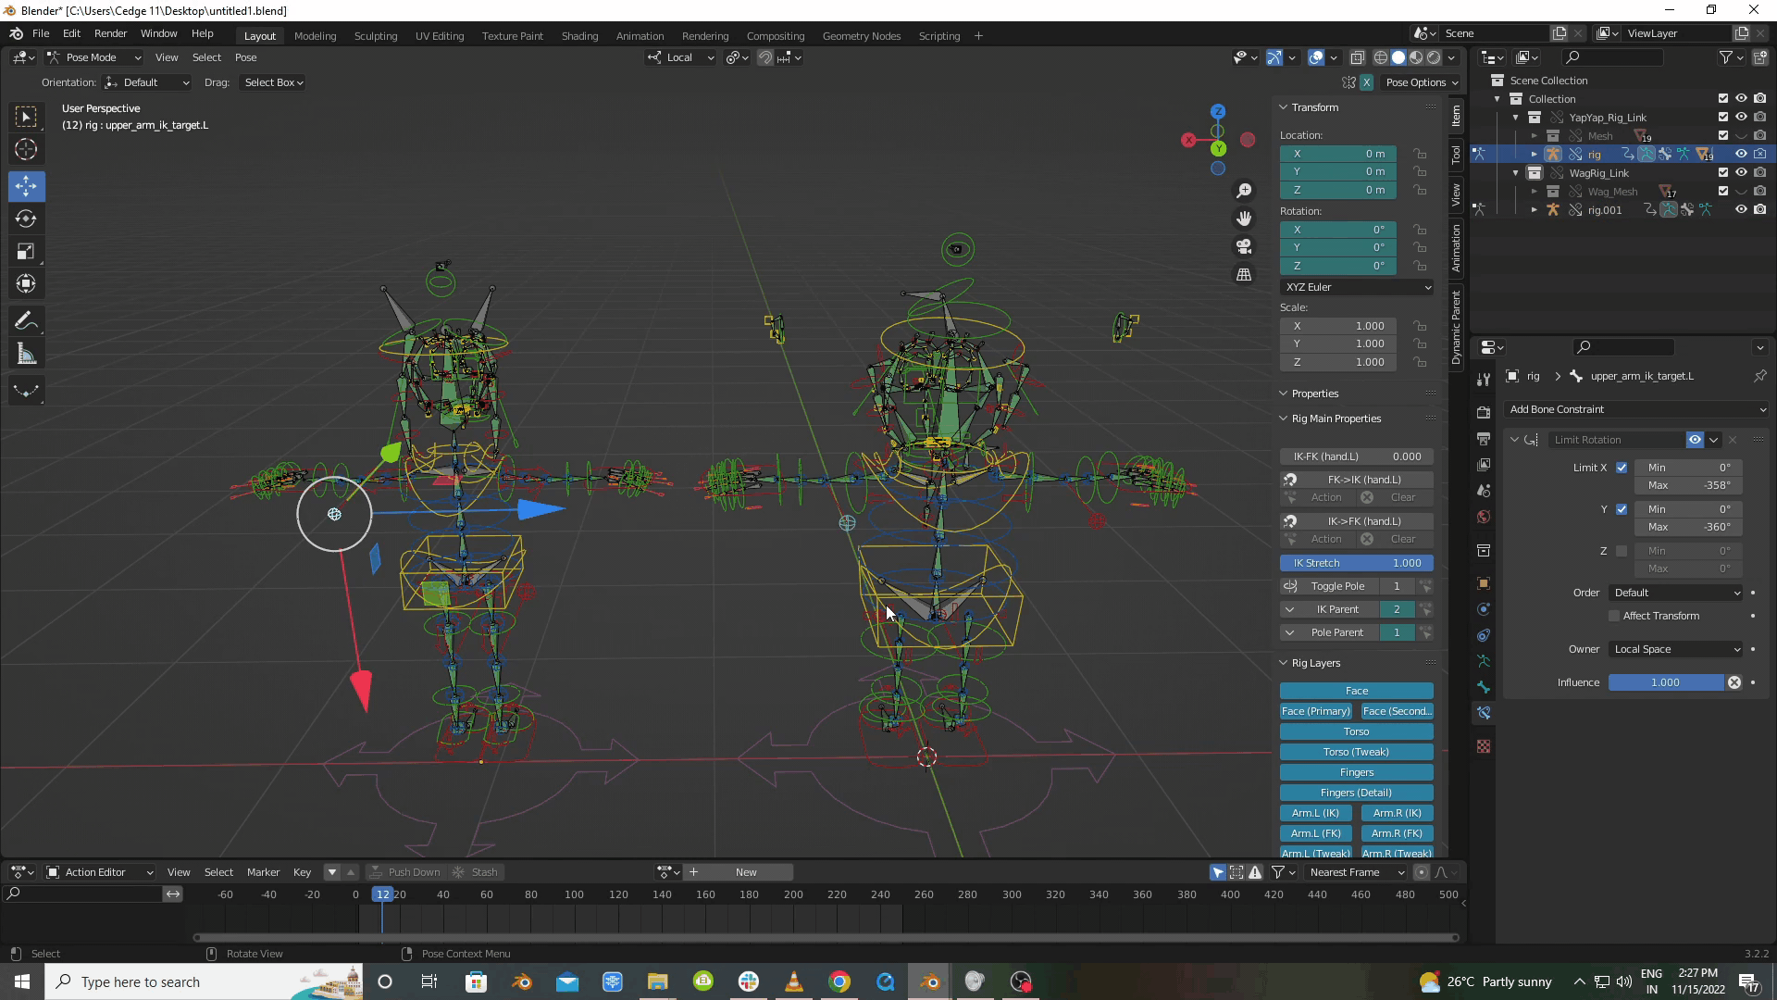Toggle Limit Y checkbox

pos(1622,509)
